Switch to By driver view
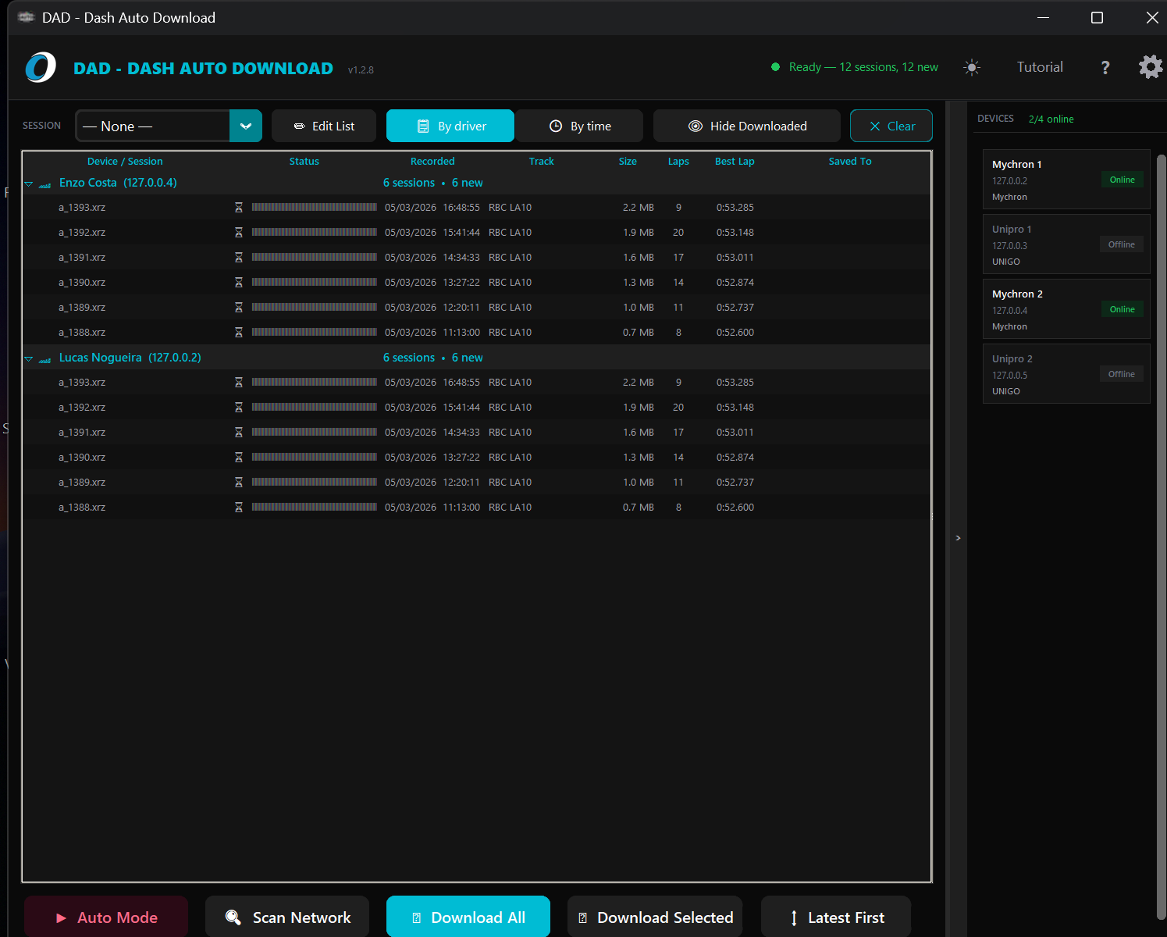The image size is (1167, 937). tap(450, 126)
